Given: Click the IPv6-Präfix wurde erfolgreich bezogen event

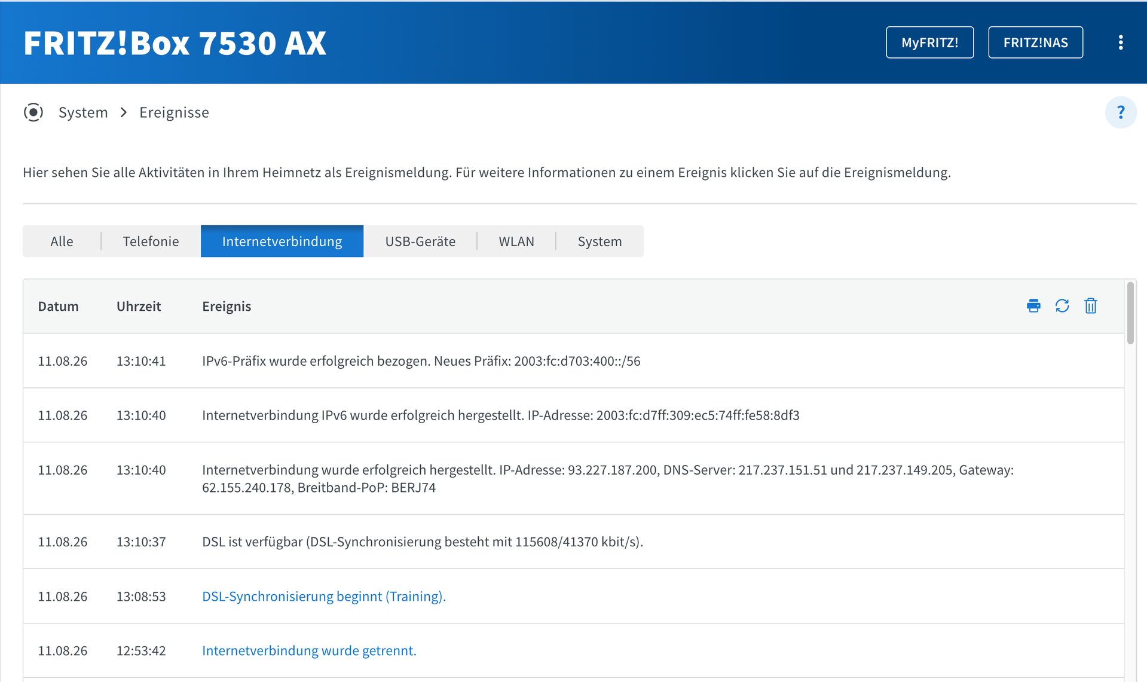Looking at the screenshot, I should pos(421,361).
